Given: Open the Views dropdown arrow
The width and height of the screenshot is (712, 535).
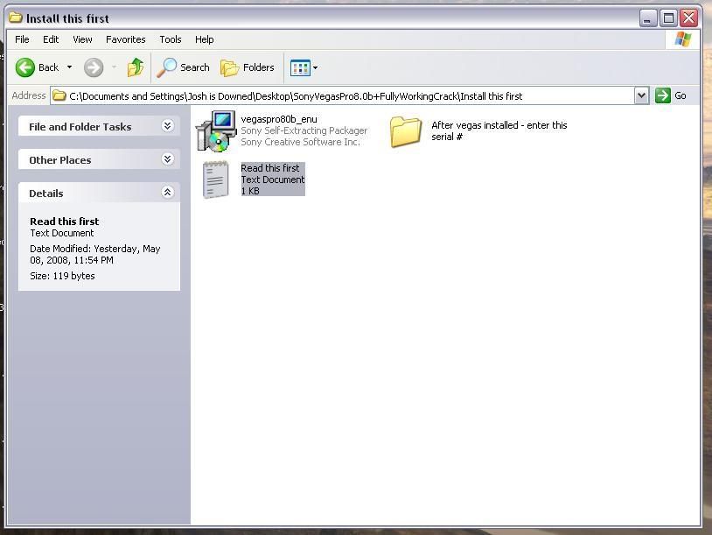Looking at the screenshot, I should click(315, 68).
